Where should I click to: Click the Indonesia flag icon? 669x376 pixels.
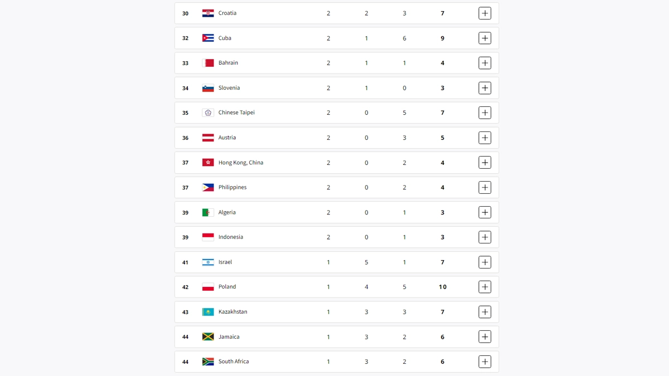pyautogui.click(x=208, y=237)
